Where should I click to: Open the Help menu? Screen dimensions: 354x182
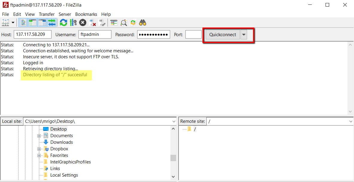[106, 14]
